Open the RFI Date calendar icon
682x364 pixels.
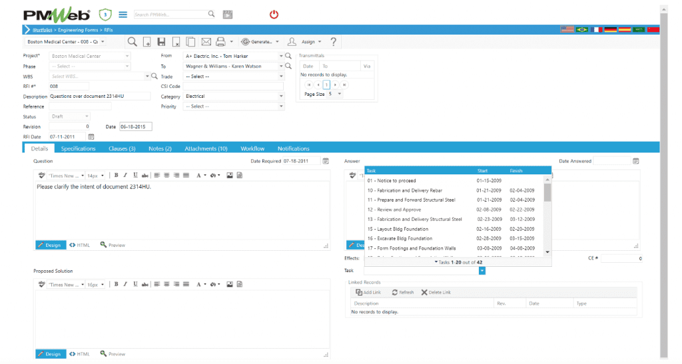pyautogui.click(x=91, y=136)
